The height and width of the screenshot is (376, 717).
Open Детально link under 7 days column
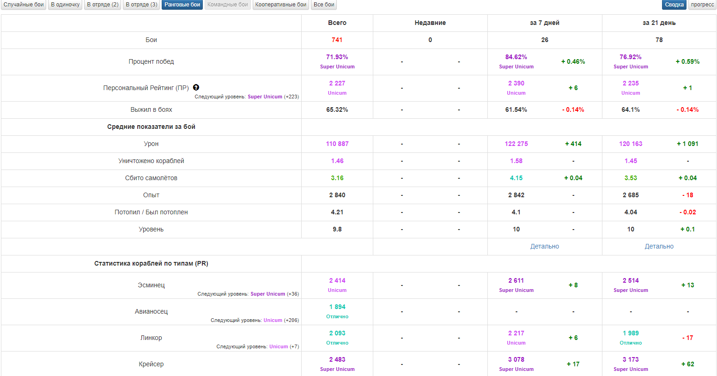coord(544,246)
